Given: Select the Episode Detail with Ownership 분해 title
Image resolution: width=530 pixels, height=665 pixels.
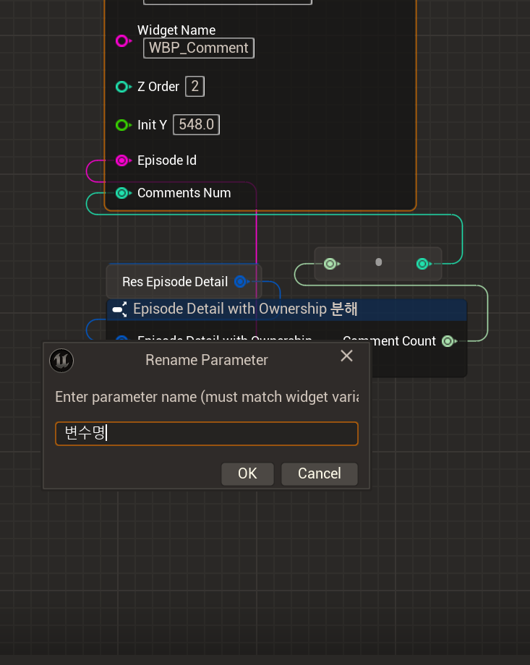Looking at the screenshot, I should coord(246,309).
